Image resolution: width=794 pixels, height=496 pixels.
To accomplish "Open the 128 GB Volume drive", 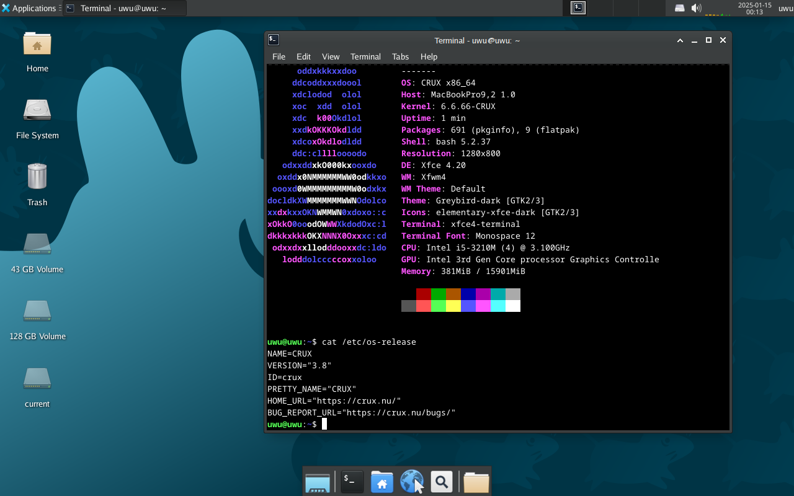I will tap(37, 312).
